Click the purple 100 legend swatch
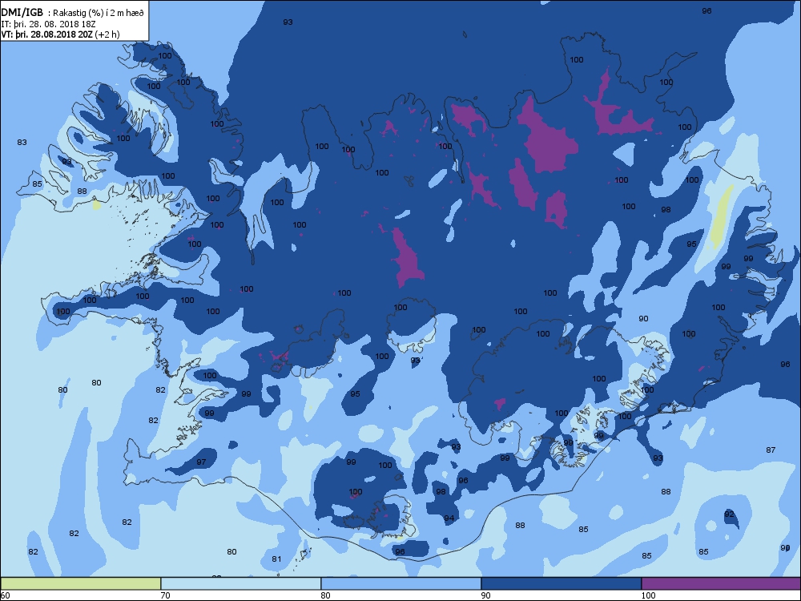The height and width of the screenshot is (601, 801). (x=721, y=583)
